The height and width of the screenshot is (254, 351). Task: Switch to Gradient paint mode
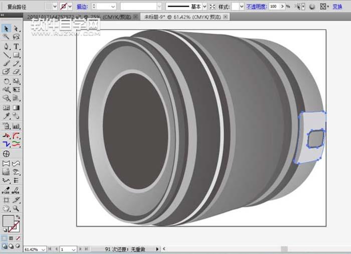12,238
